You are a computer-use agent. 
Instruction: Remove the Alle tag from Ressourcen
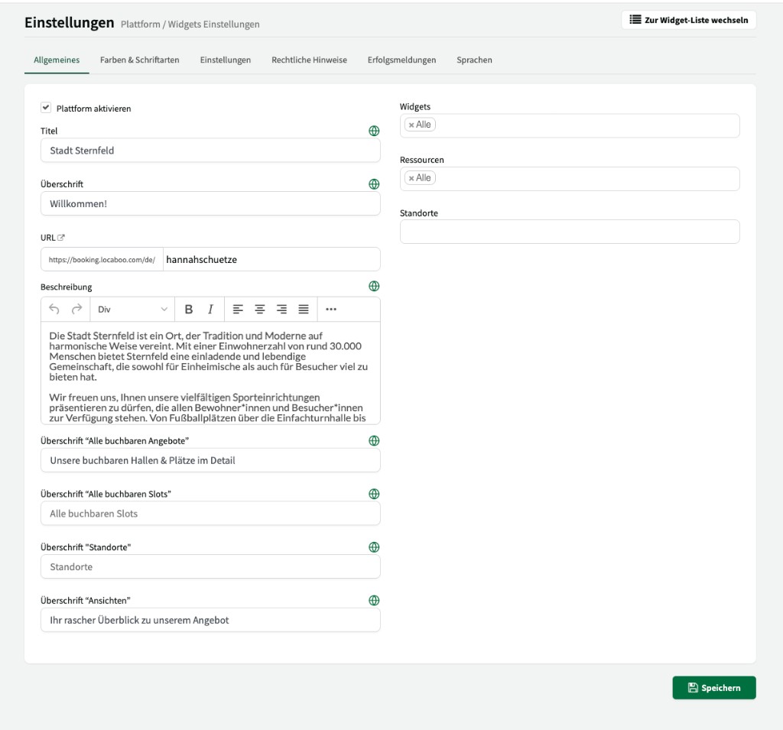pos(411,177)
